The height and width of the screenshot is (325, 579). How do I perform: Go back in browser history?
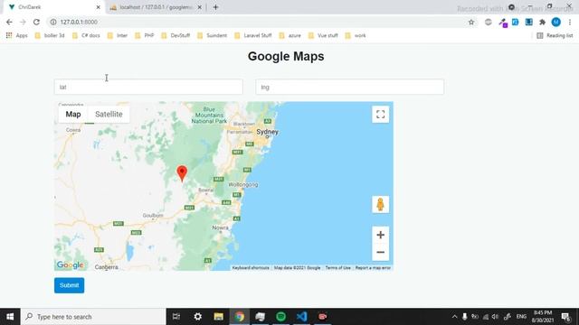click(x=9, y=22)
